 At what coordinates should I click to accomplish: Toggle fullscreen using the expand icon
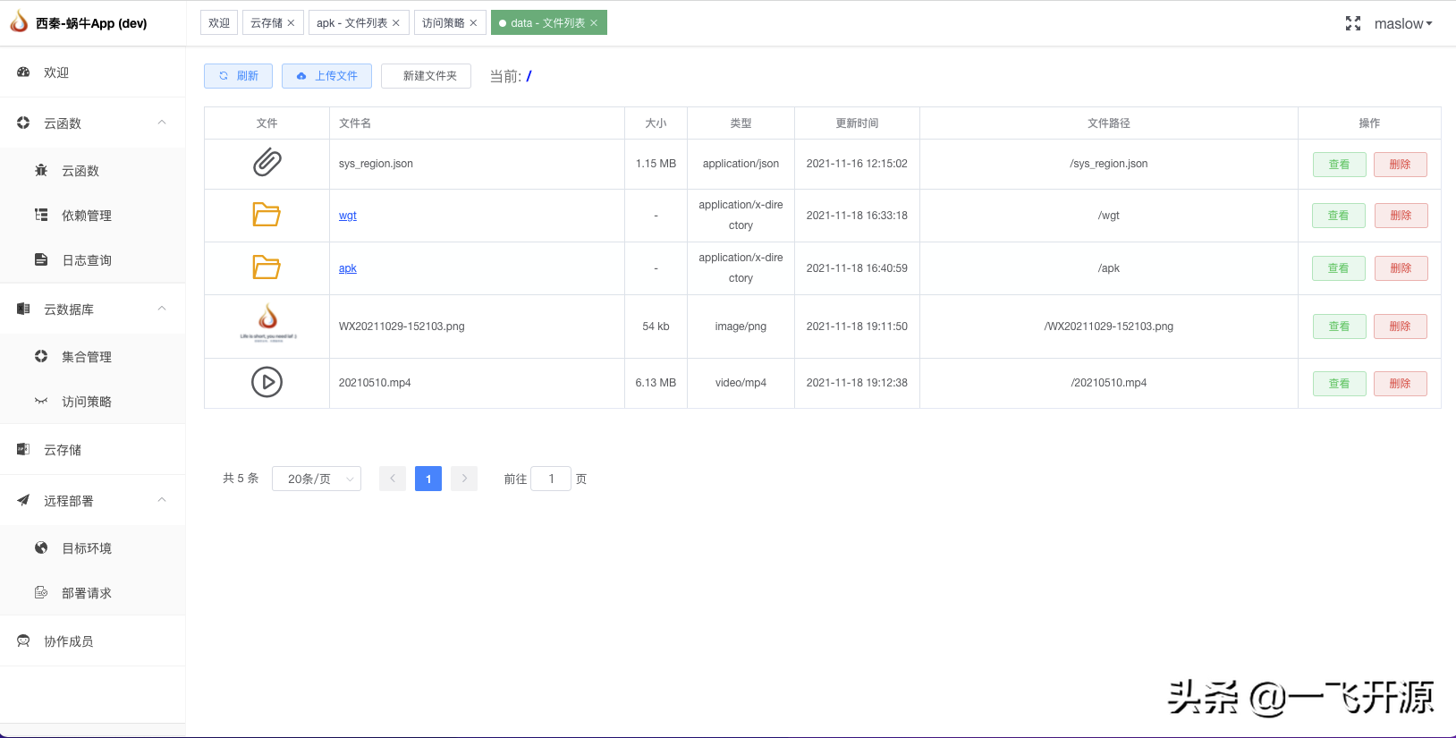click(x=1353, y=23)
